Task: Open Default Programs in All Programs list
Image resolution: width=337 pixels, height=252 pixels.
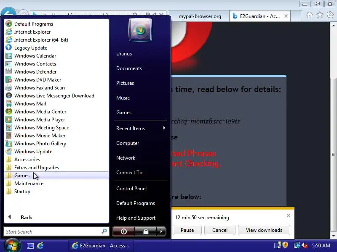Action: coord(56,24)
